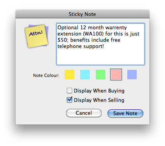Click the Cancel button

pos(84,113)
